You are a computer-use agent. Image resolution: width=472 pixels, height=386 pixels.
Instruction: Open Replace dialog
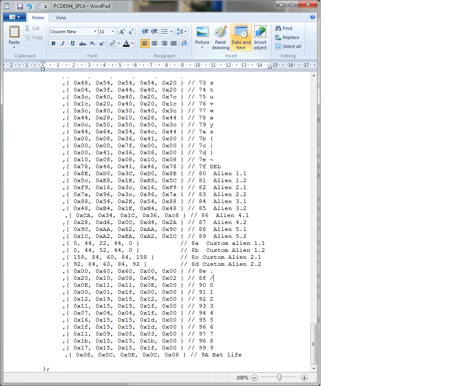point(287,37)
